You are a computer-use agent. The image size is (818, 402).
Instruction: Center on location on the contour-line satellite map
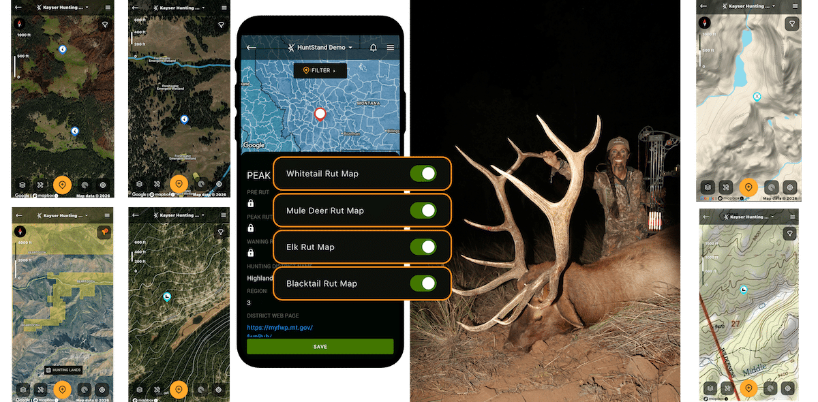(219, 390)
